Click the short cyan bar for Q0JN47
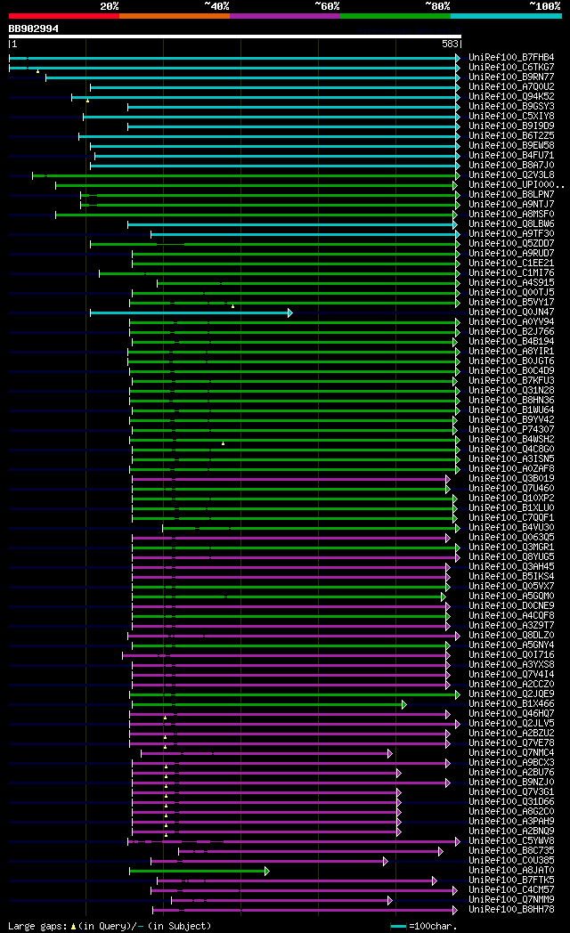The image size is (570, 933). click(191, 313)
